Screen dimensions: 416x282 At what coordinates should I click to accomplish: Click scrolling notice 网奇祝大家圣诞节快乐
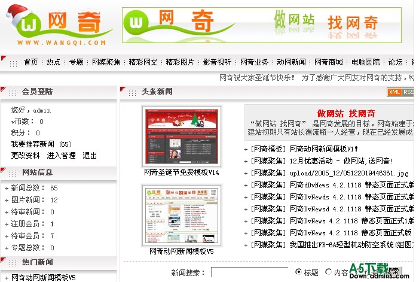tap(257, 78)
